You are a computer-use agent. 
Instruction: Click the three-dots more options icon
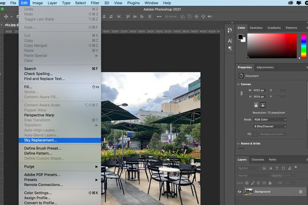pyautogui.click(x=159, y=17)
